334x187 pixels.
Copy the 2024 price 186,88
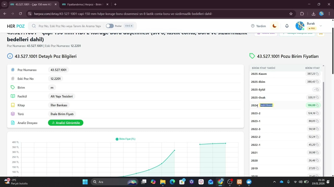(317, 105)
